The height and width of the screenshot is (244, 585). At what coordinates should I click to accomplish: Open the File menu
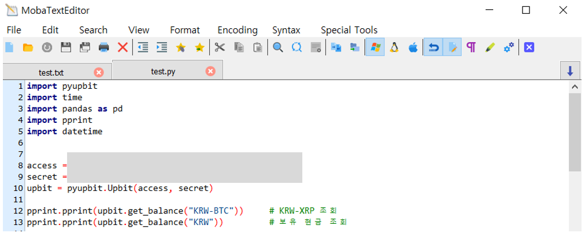click(14, 30)
